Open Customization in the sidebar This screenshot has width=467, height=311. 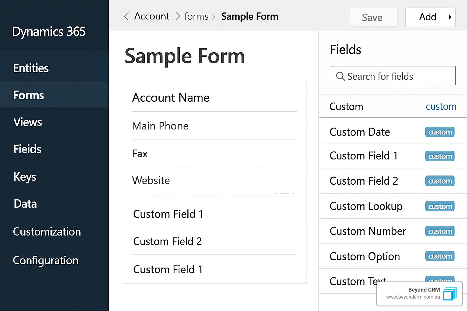(x=47, y=232)
